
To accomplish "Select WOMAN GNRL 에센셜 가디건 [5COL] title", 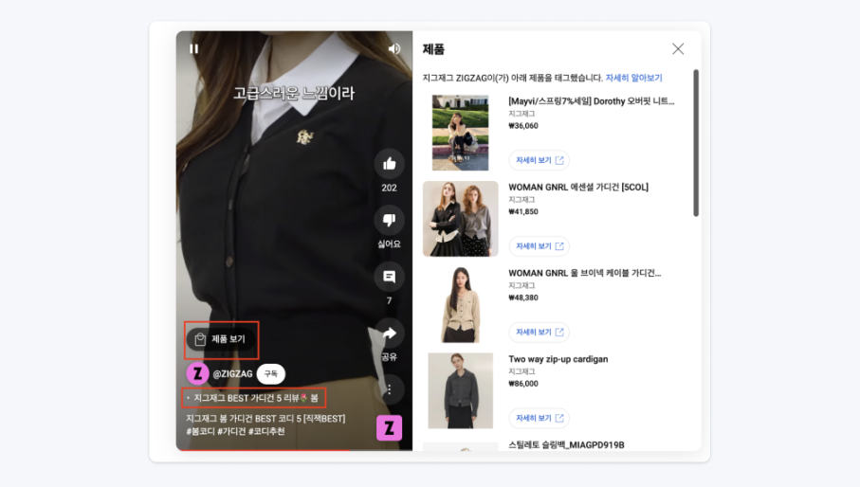I will 578,187.
